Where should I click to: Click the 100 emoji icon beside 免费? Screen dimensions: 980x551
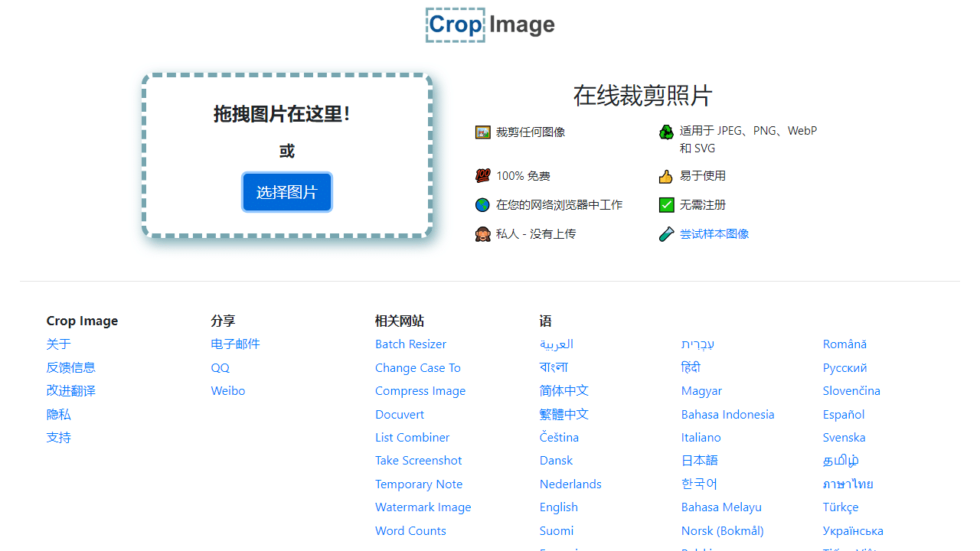[x=482, y=176]
